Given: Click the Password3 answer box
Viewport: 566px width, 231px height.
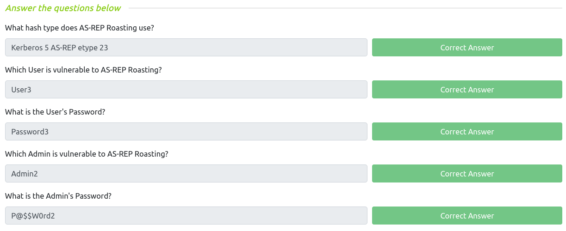Looking at the screenshot, I should click(x=186, y=132).
